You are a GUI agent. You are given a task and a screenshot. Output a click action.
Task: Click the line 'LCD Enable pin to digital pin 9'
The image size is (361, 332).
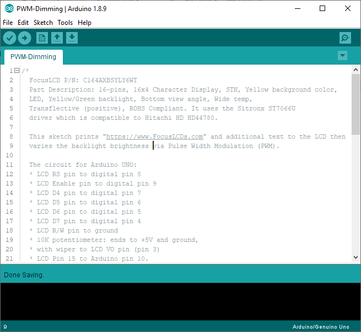click(96, 183)
